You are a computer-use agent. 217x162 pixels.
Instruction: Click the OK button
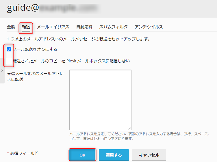click(x=82, y=155)
